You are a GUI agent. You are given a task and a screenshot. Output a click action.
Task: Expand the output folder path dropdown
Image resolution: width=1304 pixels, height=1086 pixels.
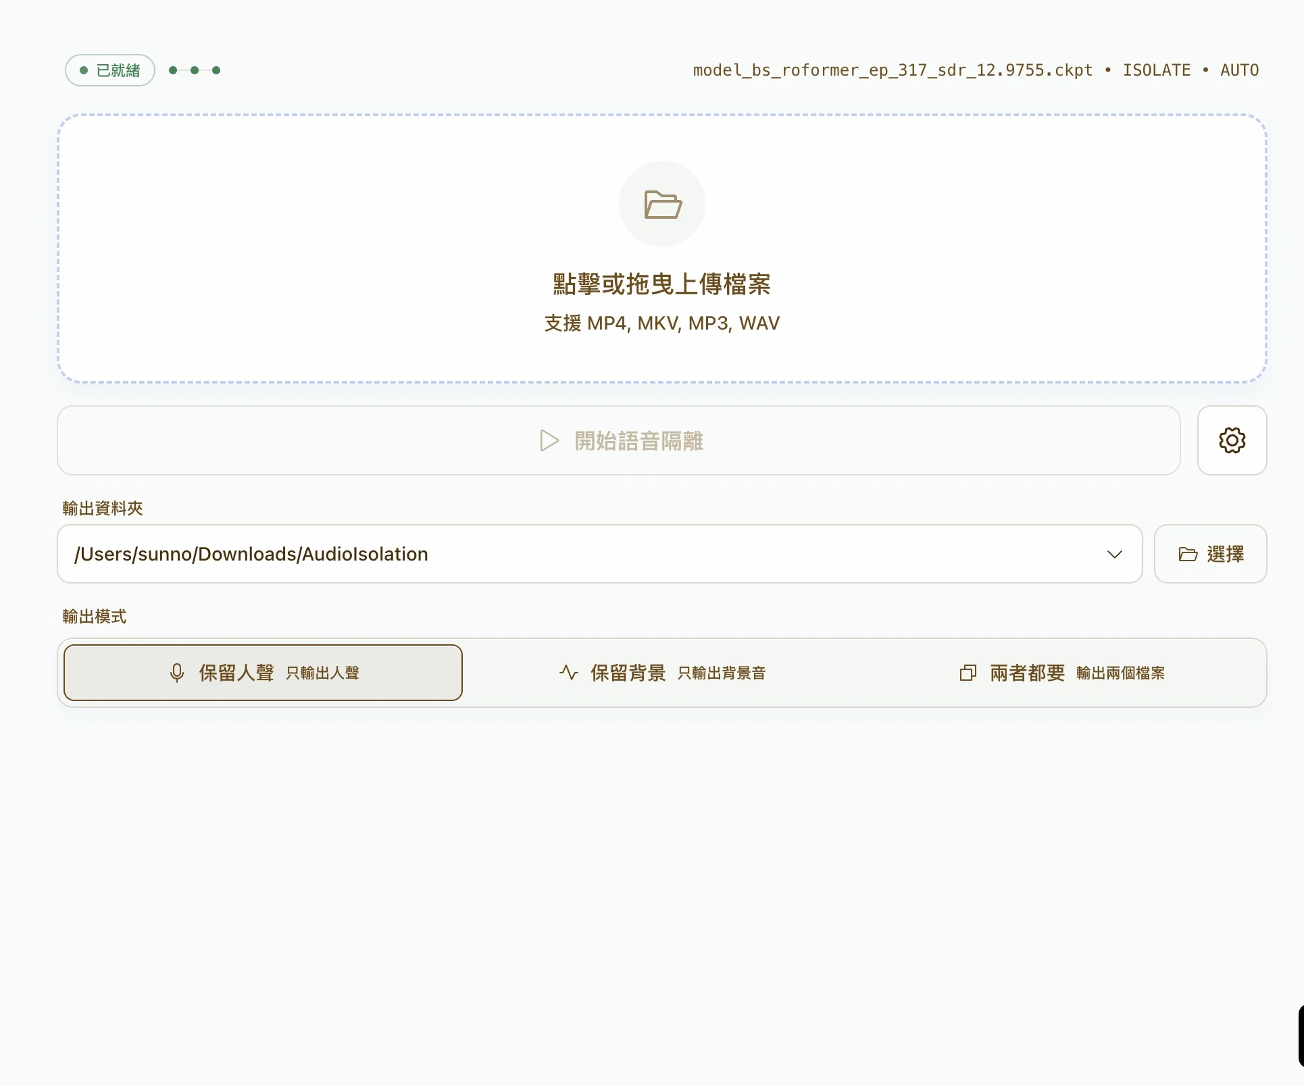point(1114,554)
